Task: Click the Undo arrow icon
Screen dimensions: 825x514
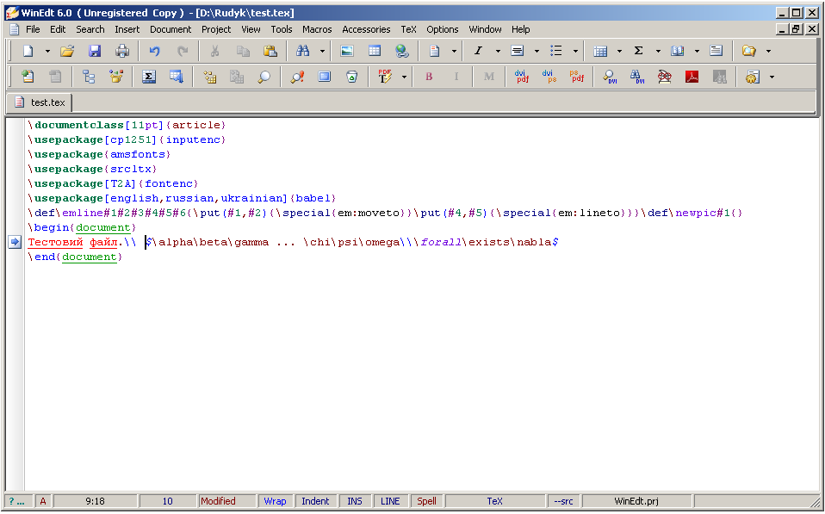Action: point(154,51)
